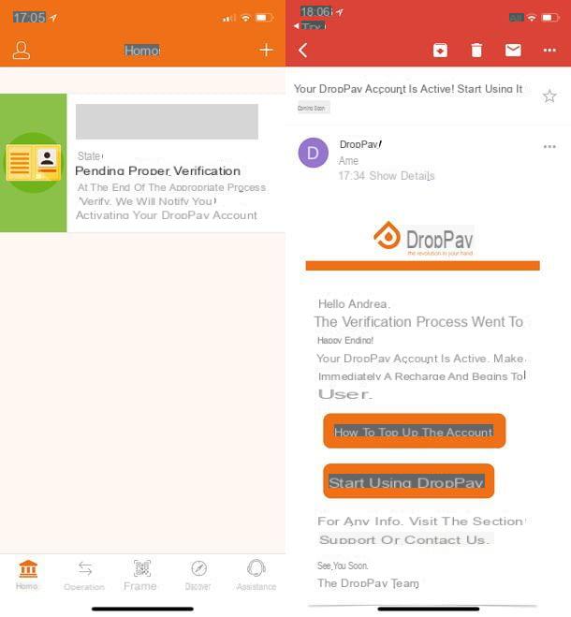Click the Start Using DropPay button

pyautogui.click(x=408, y=481)
